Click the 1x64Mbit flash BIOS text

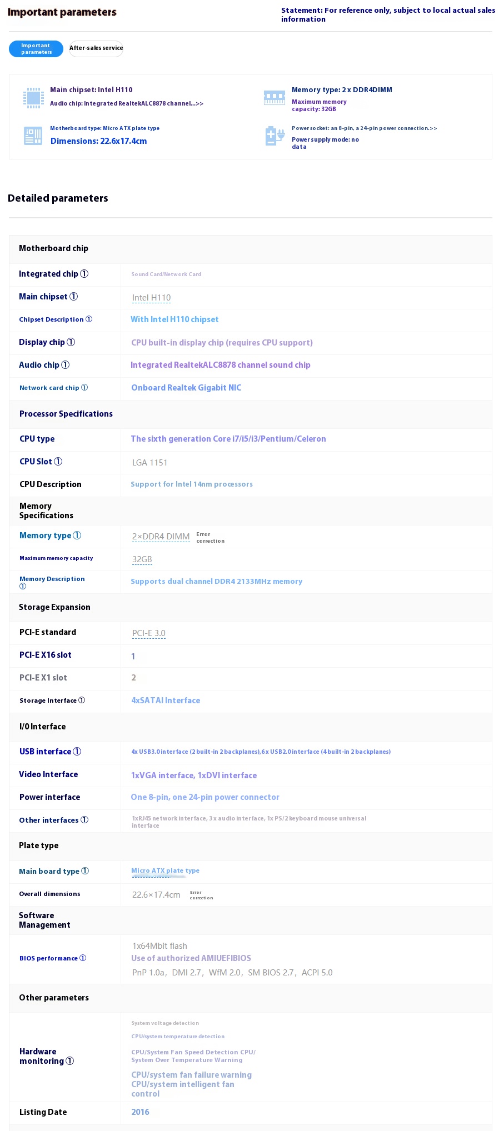(x=159, y=946)
